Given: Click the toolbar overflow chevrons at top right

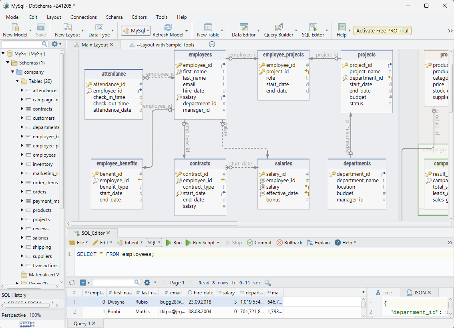Looking at the screenshot, I should click(450, 31).
